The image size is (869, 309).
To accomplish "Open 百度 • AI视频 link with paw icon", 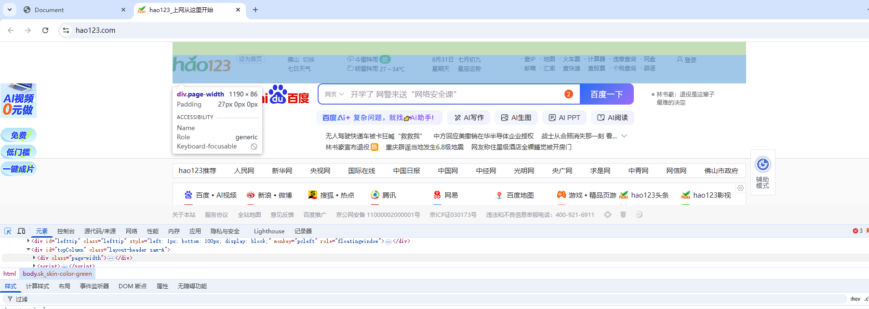I will point(211,195).
